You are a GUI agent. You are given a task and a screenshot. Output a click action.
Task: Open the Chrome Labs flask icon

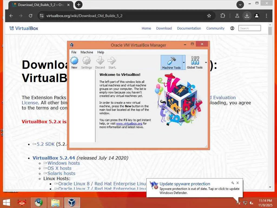pos(237,16)
